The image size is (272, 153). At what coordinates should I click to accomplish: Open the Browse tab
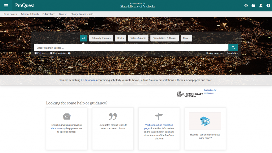[63, 14]
